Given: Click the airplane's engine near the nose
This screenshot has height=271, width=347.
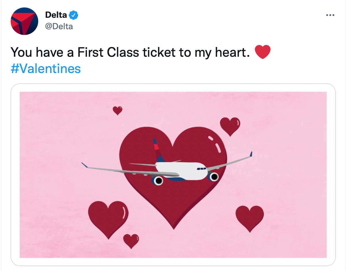Looking at the screenshot, I should [x=214, y=177].
